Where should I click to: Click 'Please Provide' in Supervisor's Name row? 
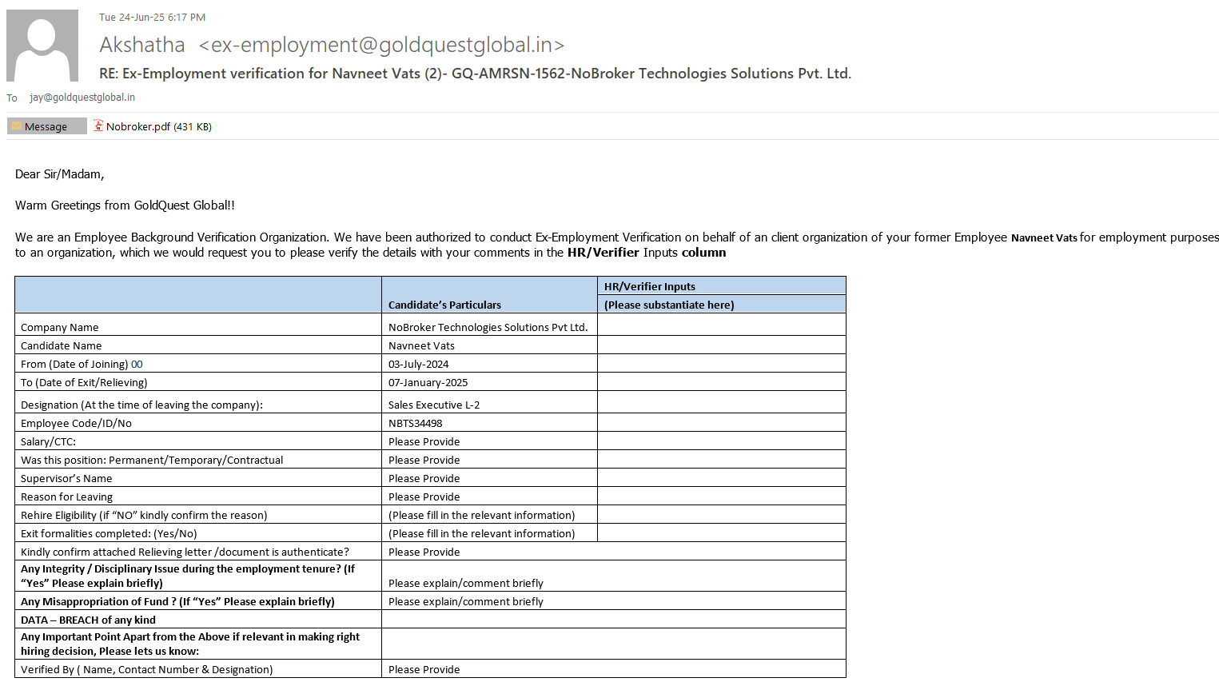click(424, 478)
